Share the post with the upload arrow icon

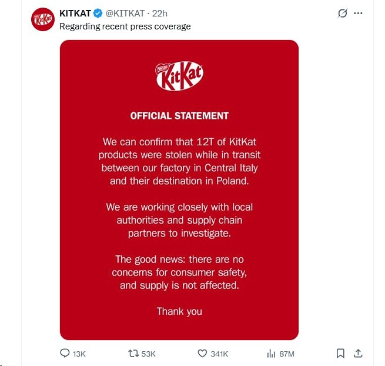357,353
